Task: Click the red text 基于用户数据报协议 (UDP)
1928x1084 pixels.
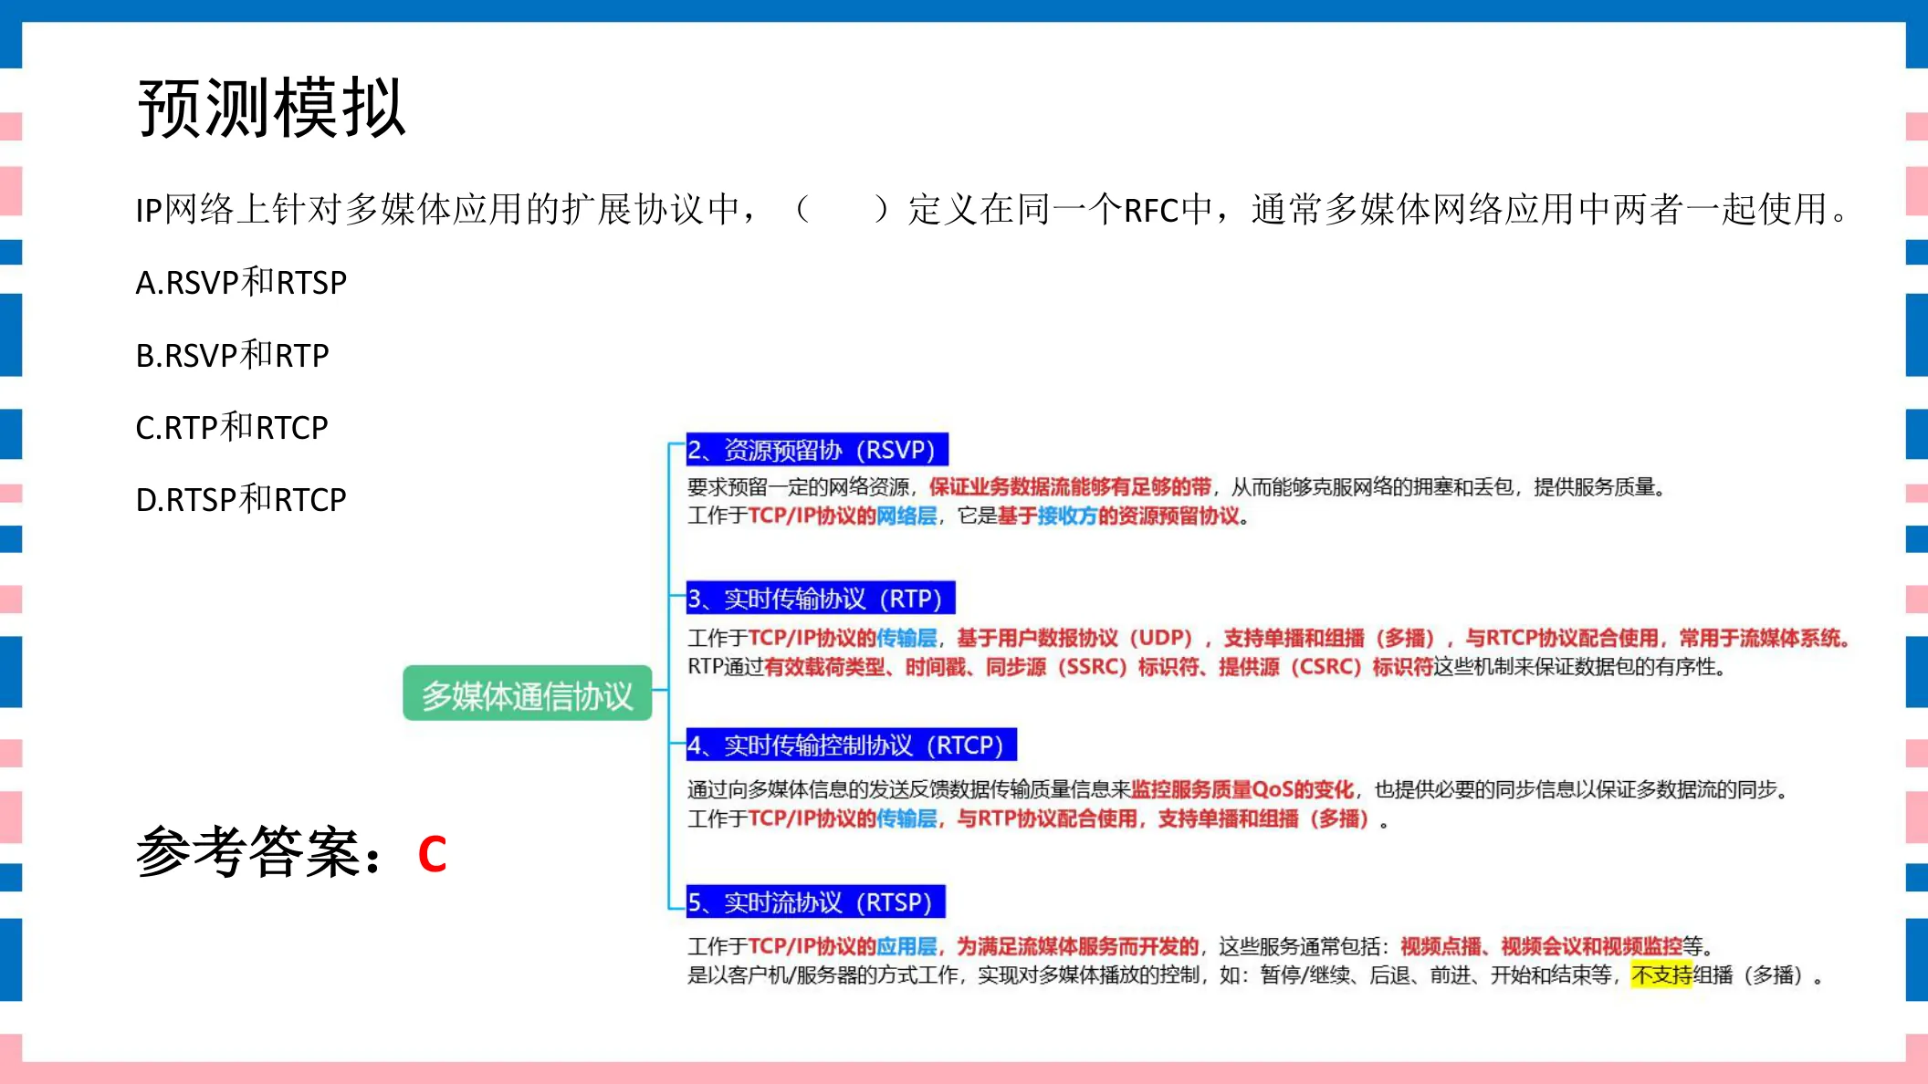Action: pos(1075,638)
